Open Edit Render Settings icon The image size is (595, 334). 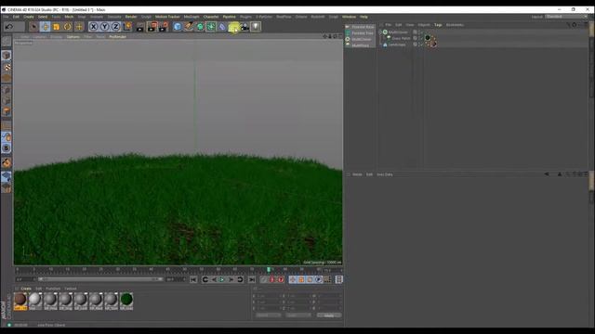tap(164, 27)
